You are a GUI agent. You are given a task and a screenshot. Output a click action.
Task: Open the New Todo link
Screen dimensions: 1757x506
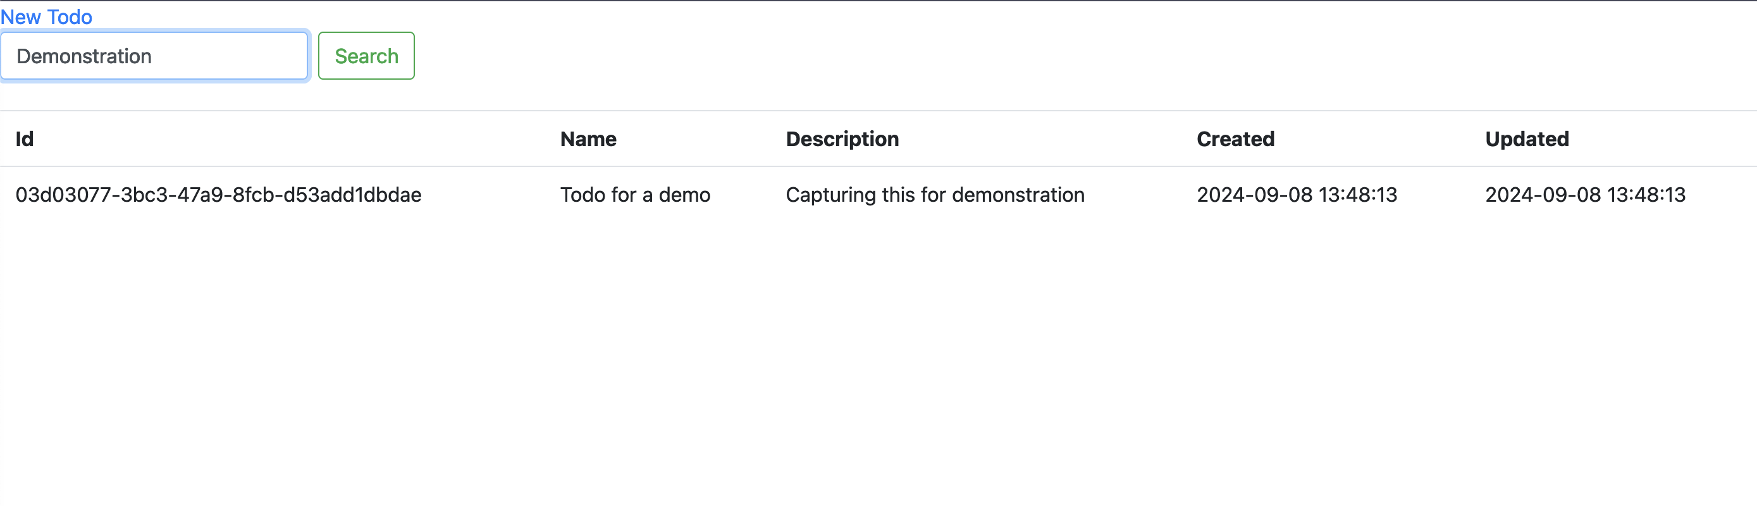pos(46,17)
